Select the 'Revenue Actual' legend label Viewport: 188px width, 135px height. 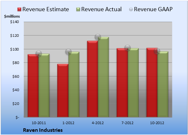coord(101,9)
